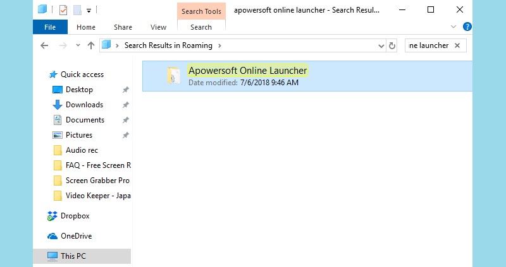This screenshot has width=506, height=267.
Task: Minimize the search results window
Action: [x=402, y=9]
